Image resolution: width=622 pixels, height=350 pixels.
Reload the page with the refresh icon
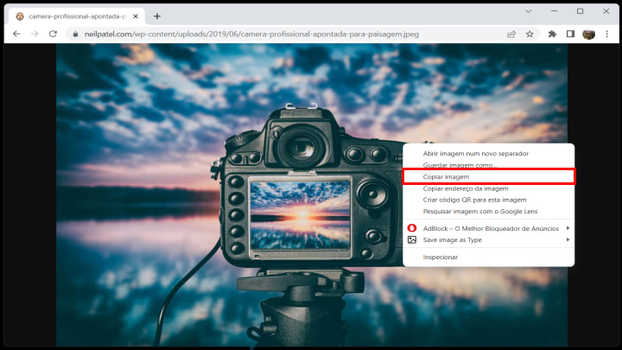(x=54, y=34)
